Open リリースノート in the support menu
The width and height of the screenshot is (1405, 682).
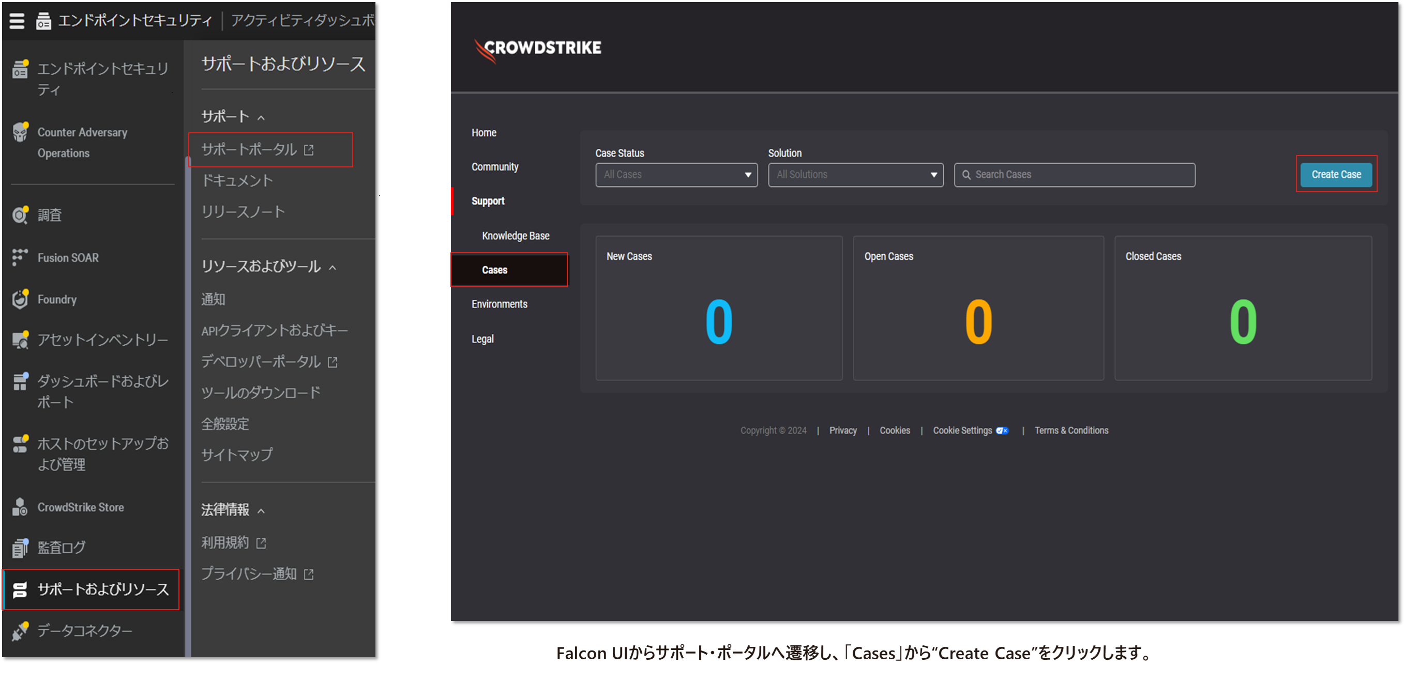point(243,212)
